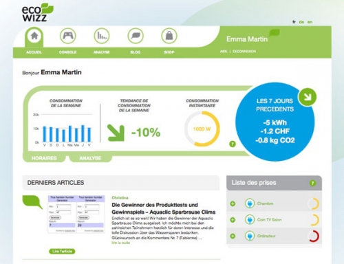The width and height of the screenshot is (344, 264).
Task: Expand the Coin TV Salon socket row
Action: 233,220
